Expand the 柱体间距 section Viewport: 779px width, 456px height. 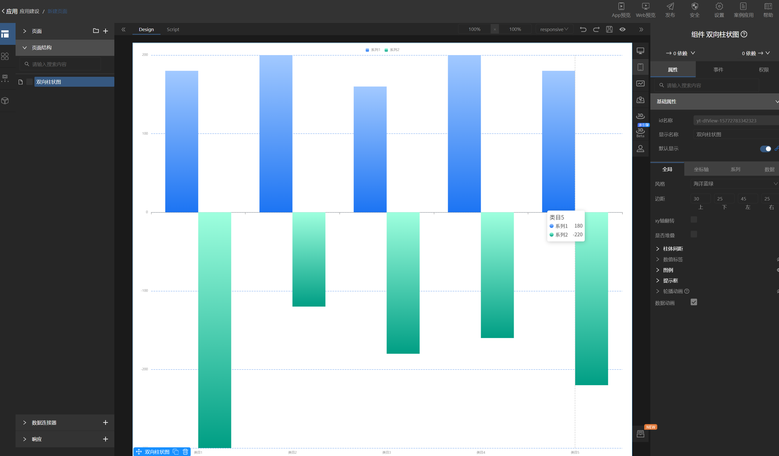click(x=673, y=249)
